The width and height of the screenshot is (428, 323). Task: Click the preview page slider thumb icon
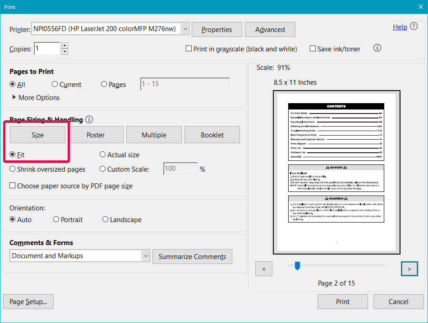click(x=297, y=266)
